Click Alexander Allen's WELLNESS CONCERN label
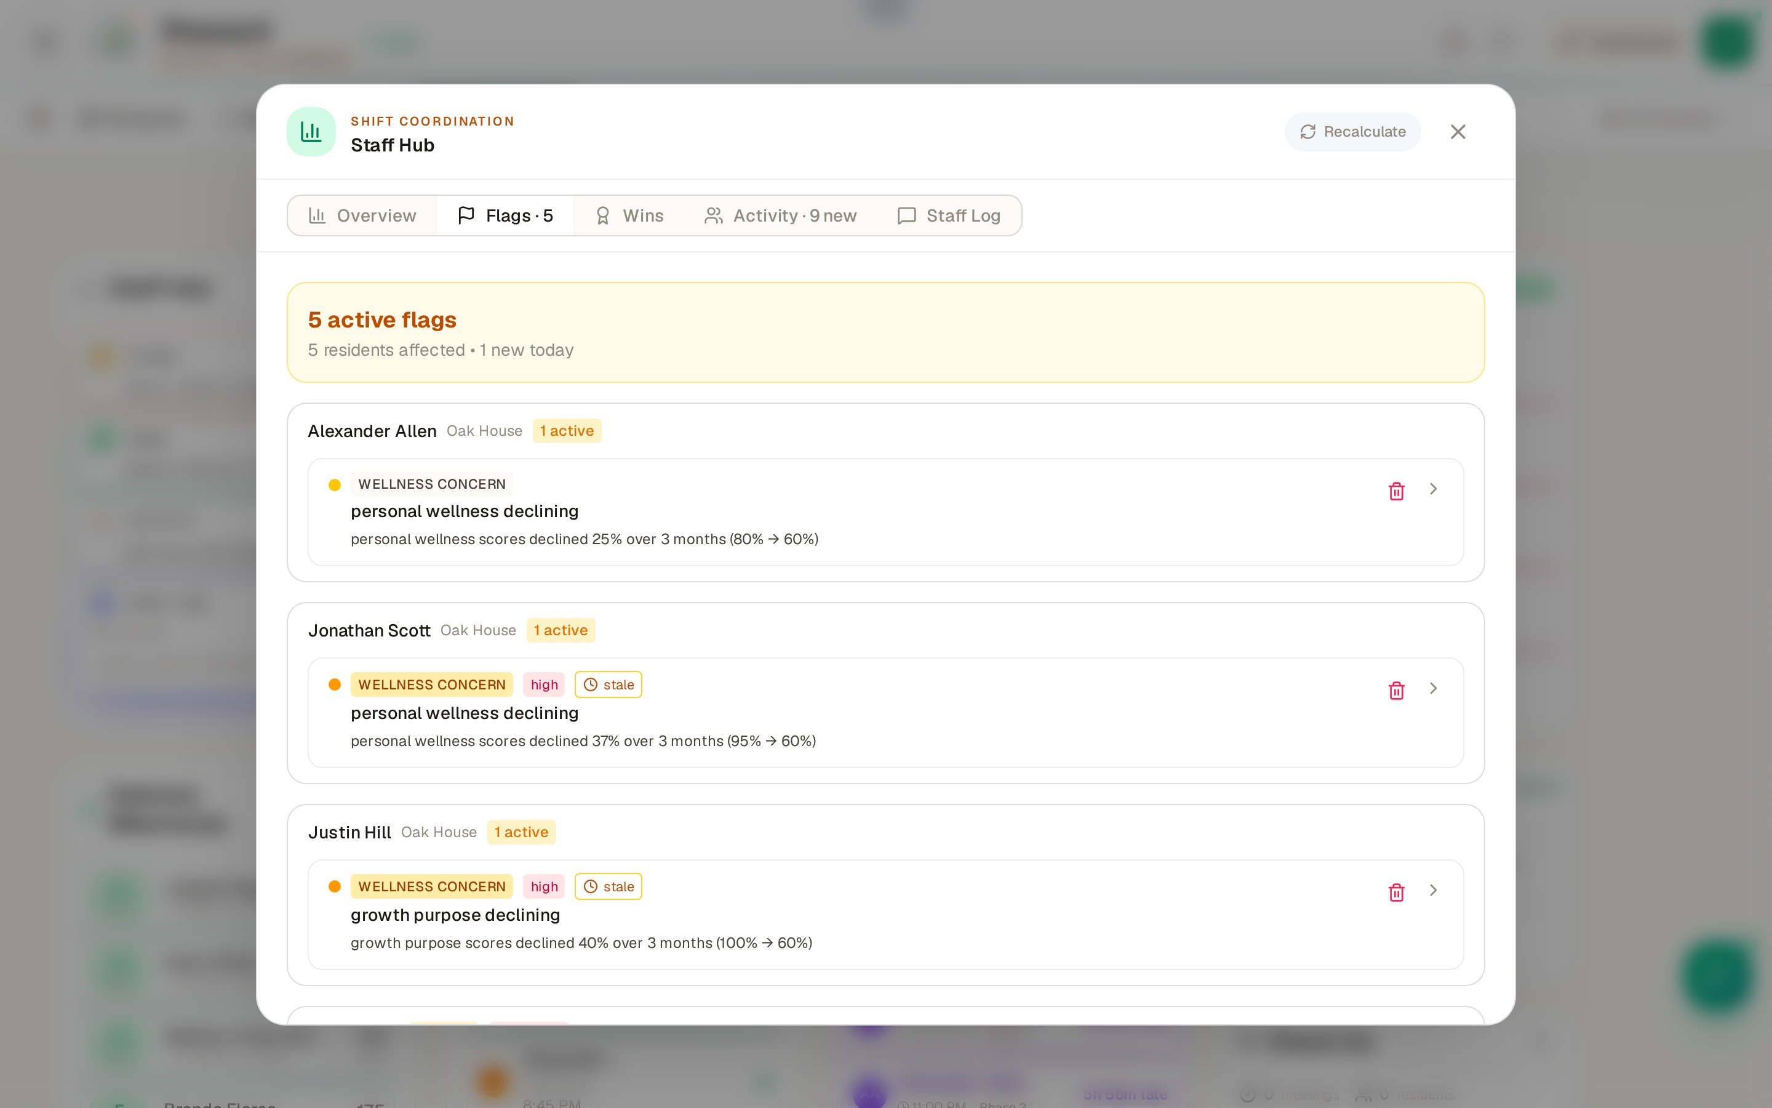1772x1108 pixels. tap(432, 484)
